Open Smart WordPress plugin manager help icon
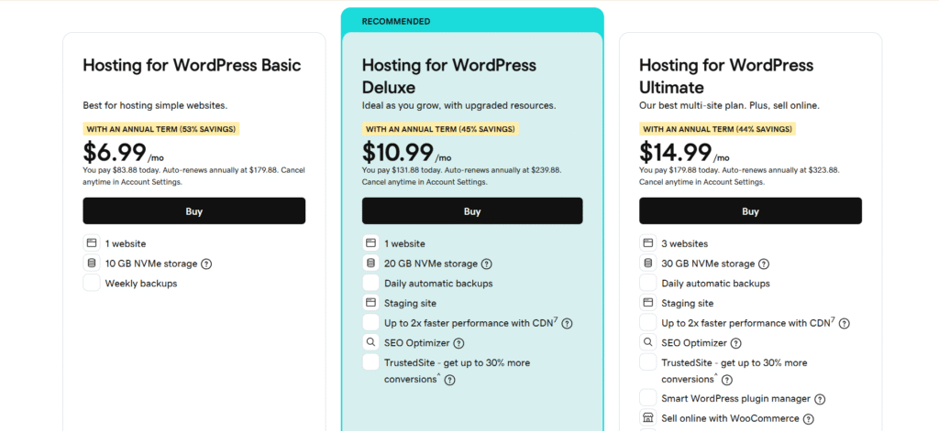This screenshot has width=939, height=431. (820, 399)
